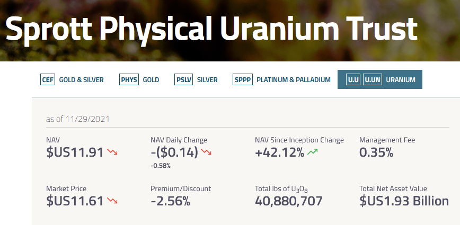Viewport: 460px width, 225px height.
Task: Click the Total Net Asset Value figure
Action: coord(404,201)
